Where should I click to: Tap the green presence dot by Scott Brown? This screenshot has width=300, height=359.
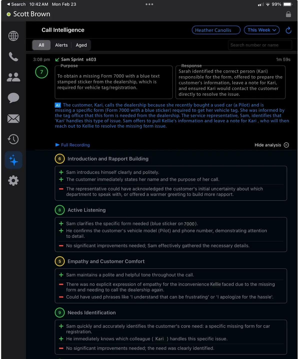tap(9, 14)
